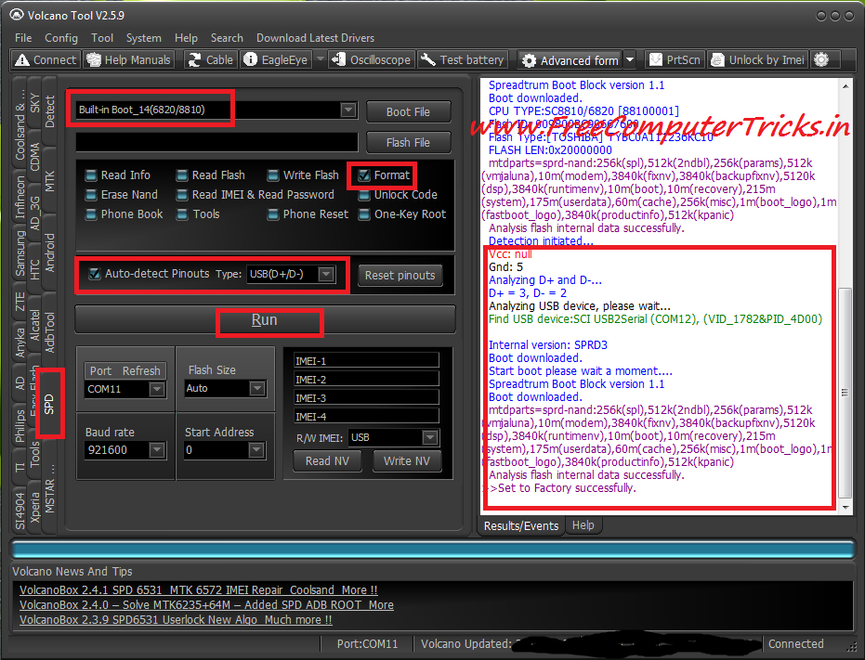Open the System menu

[143, 38]
